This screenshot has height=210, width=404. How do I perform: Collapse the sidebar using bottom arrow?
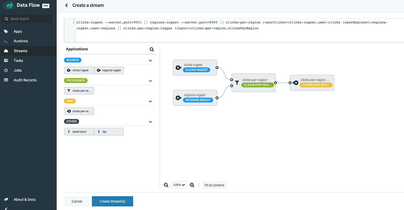(6, 208)
